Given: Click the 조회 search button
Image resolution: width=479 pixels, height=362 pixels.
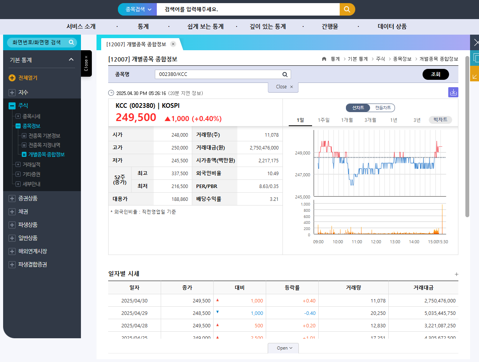Looking at the screenshot, I should coord(436,74).
